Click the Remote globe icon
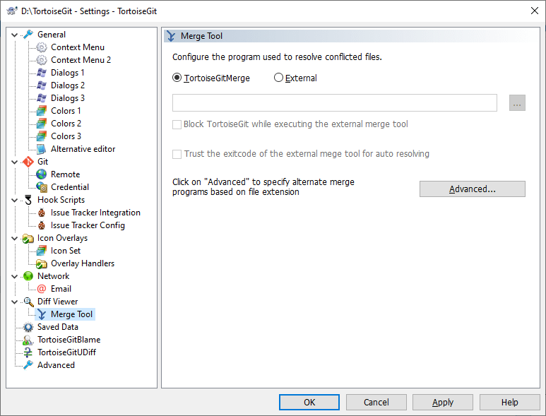Image resolution: width=546 pixels, height=416 pixels. [x=42, y=174]
